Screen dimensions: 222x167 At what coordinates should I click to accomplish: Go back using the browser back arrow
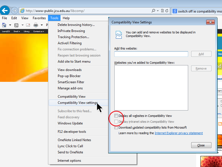(5, 10)
